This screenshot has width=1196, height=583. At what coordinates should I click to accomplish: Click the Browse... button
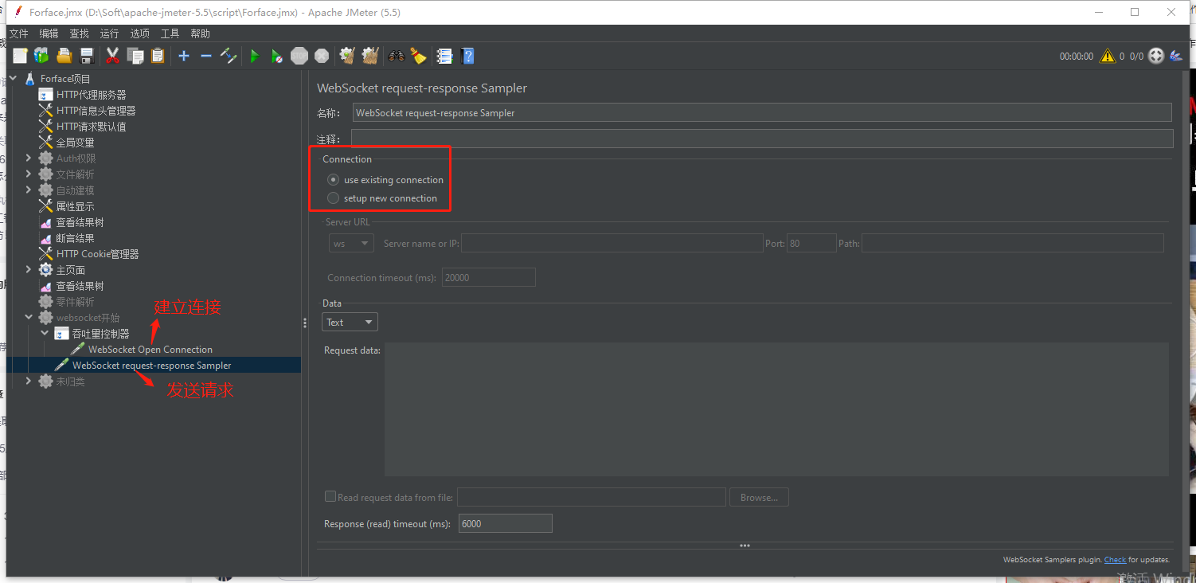(759, 498)
